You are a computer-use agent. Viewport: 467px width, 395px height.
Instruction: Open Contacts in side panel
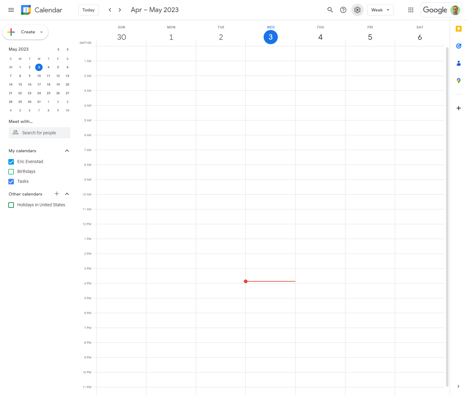click(459, 63)
